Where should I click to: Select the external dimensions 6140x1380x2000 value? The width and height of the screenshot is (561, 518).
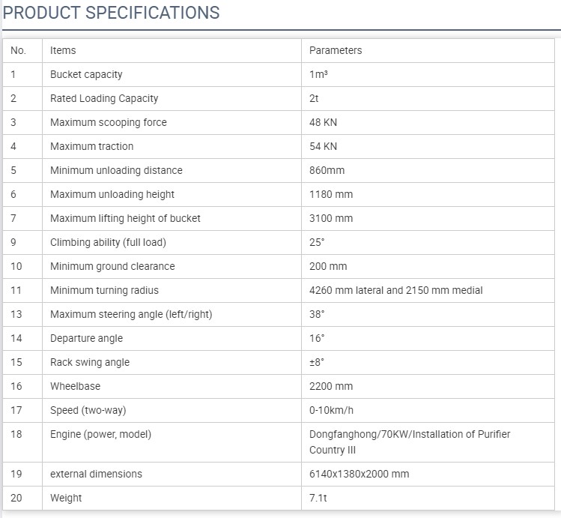pyautogui.click(x=360, y=474)
